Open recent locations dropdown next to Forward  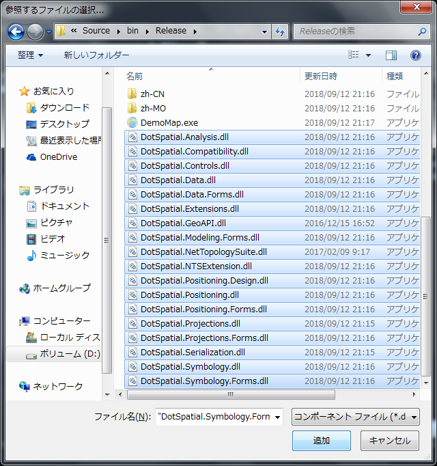[49, 31]
